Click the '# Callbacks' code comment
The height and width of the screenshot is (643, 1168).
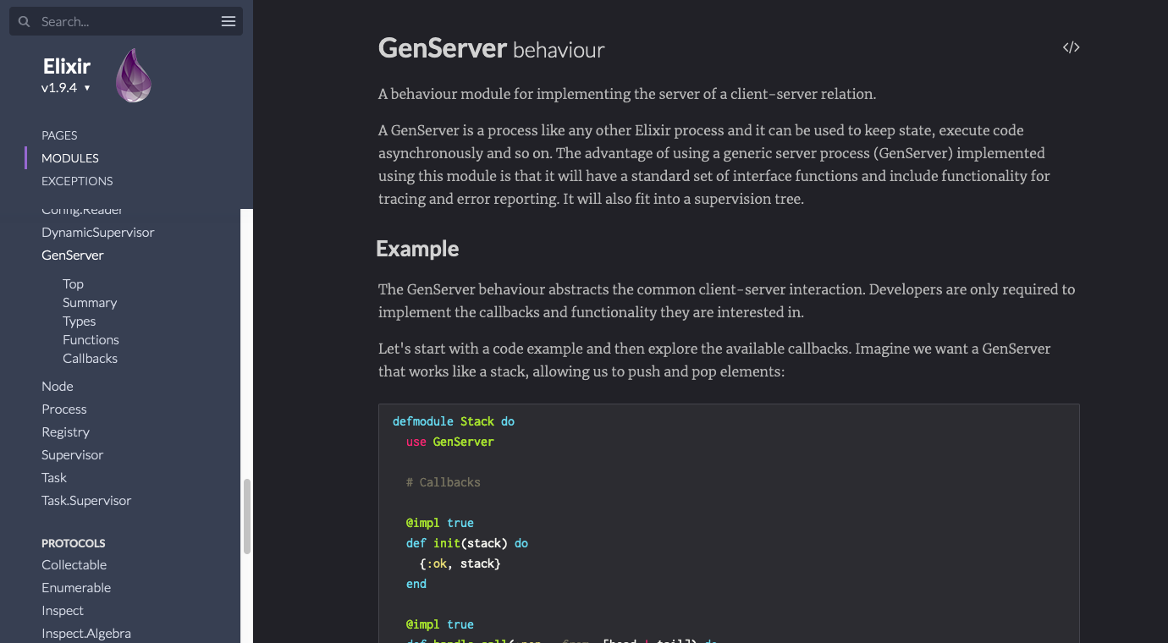(x=444, y=482)
